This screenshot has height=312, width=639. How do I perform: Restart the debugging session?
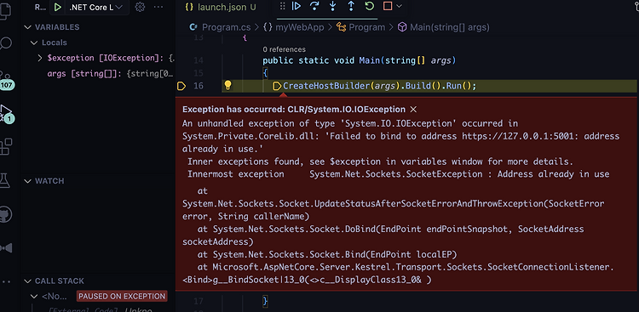(369, 6)
